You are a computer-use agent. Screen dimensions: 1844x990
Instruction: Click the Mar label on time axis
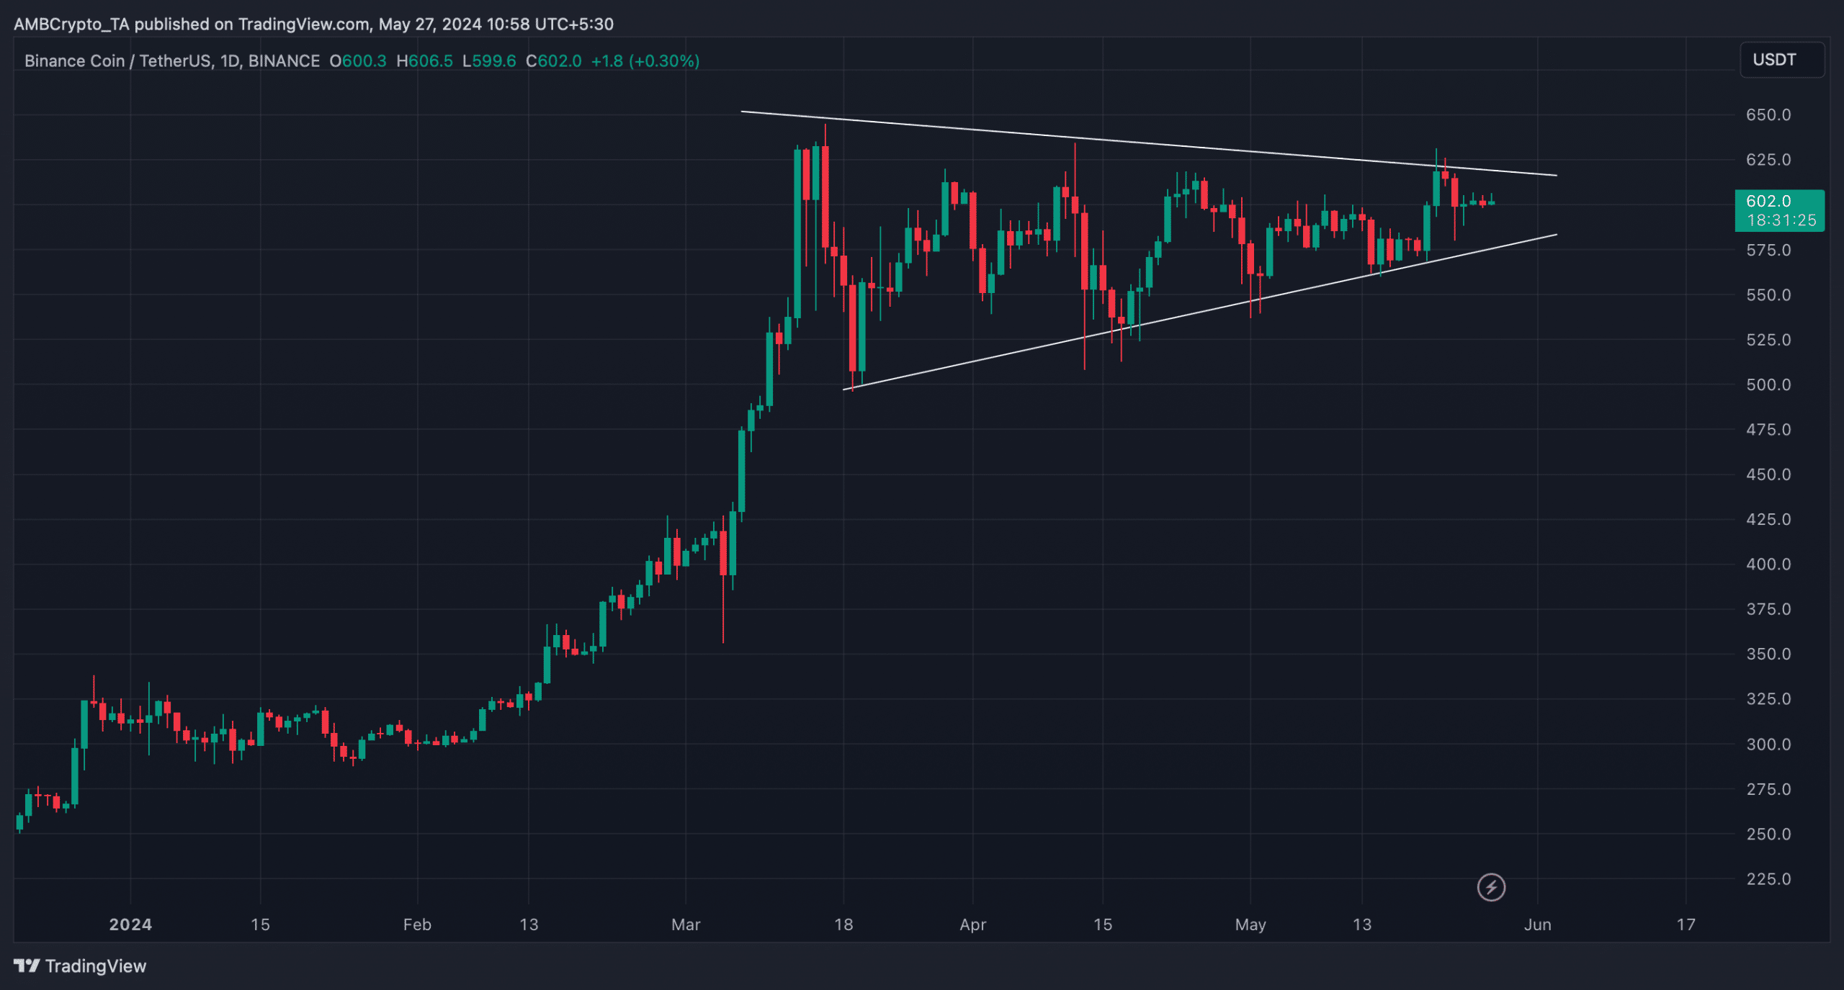pyautogui.click(x=686, y=925)
